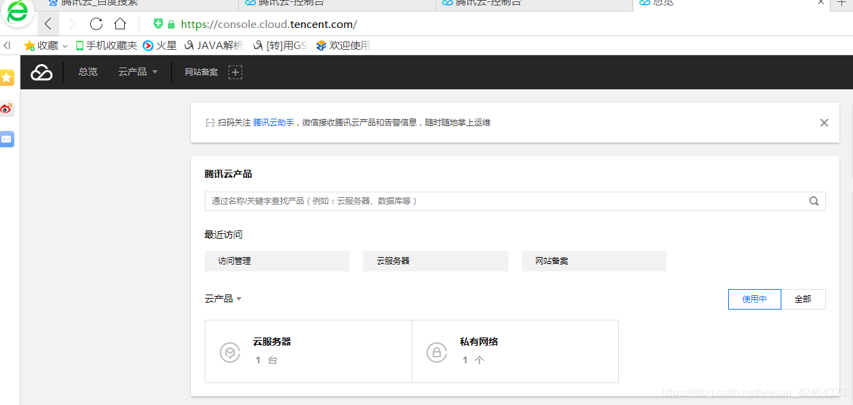This screenshot has width=853, height=405.
Task: Click the dashed plus add-shortcut icon
Action: (235, 72)
